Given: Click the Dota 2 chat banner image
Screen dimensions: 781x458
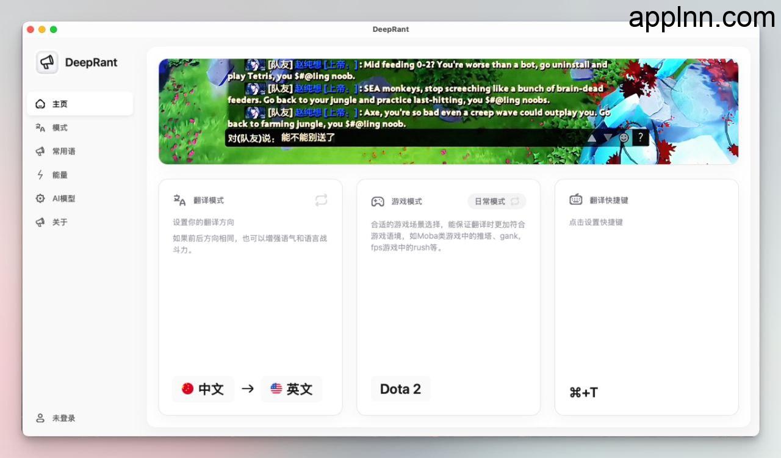Looking at the screenshot, I should (x=448, y=111).
